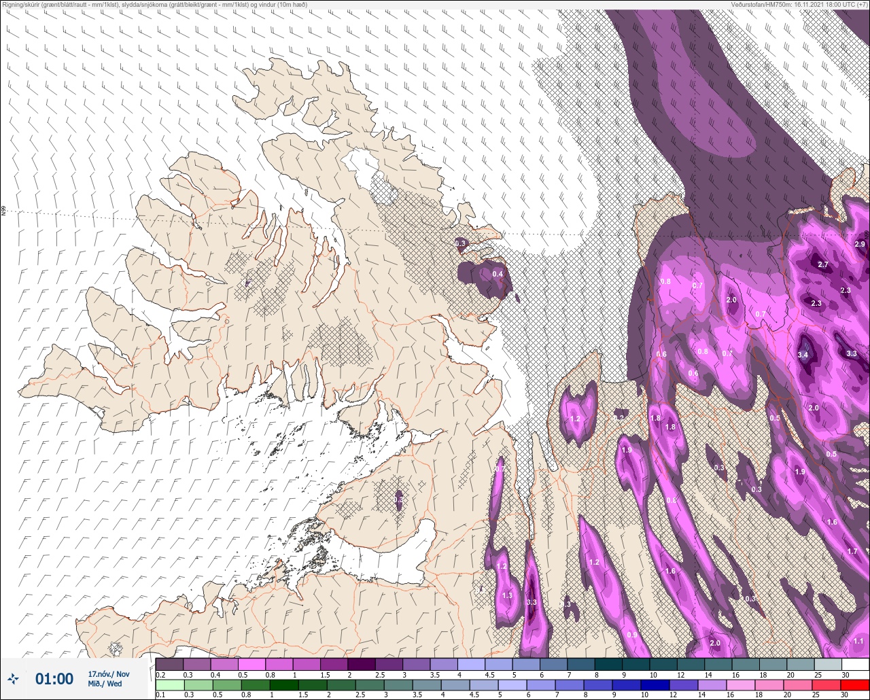Select the dark plum 0.2 swatch in top legend
The image size is (870, 700).
pos(169,664)
